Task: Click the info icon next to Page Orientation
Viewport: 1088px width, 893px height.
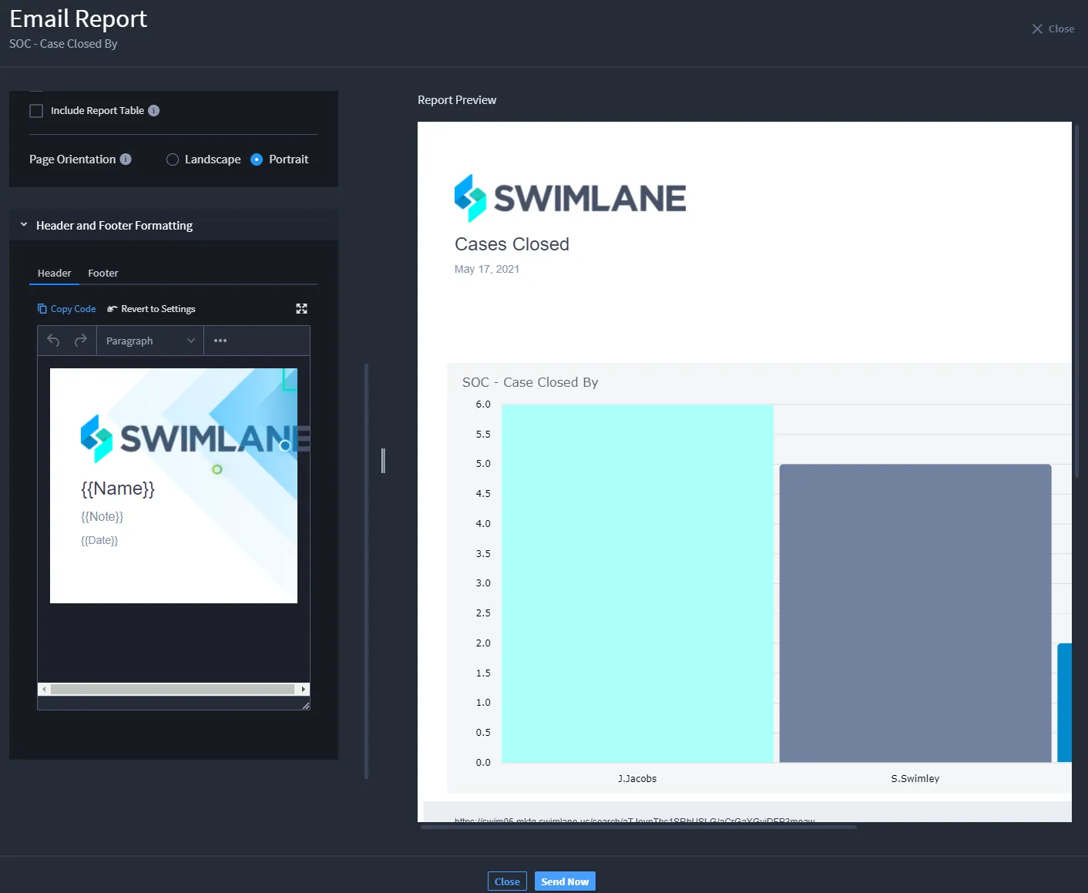Action: (126, 159)
